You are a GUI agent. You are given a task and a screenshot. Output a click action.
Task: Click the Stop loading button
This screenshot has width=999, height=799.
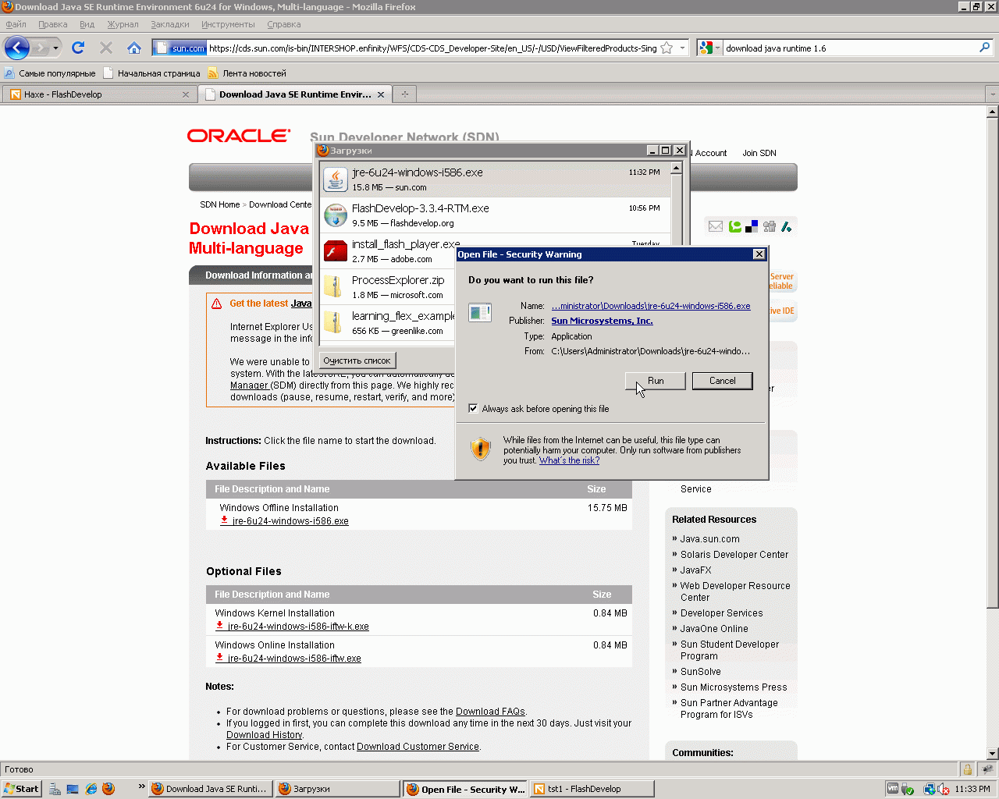tap(106, 48)
